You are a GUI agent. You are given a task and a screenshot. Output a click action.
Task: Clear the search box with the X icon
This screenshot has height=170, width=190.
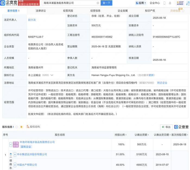pyautogui.click(x=98, y=3)
